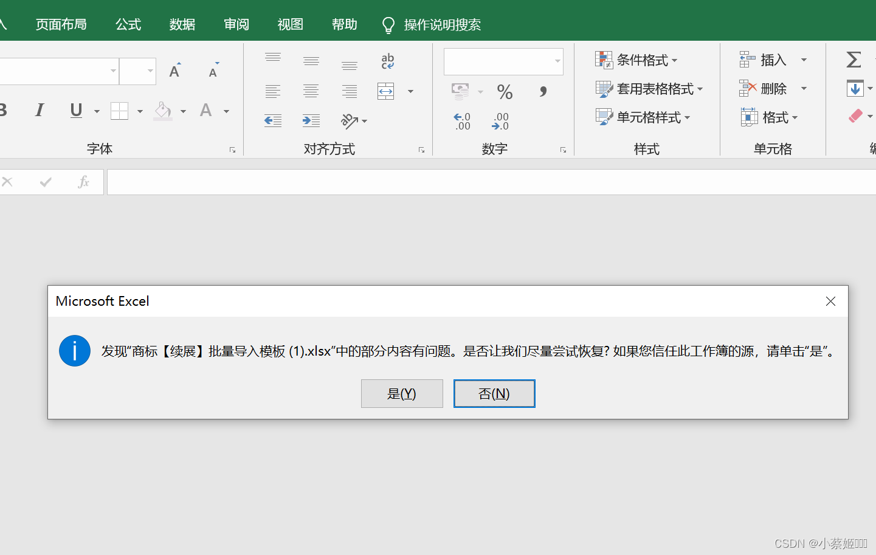Toggle underline formatting

[76, 110]
